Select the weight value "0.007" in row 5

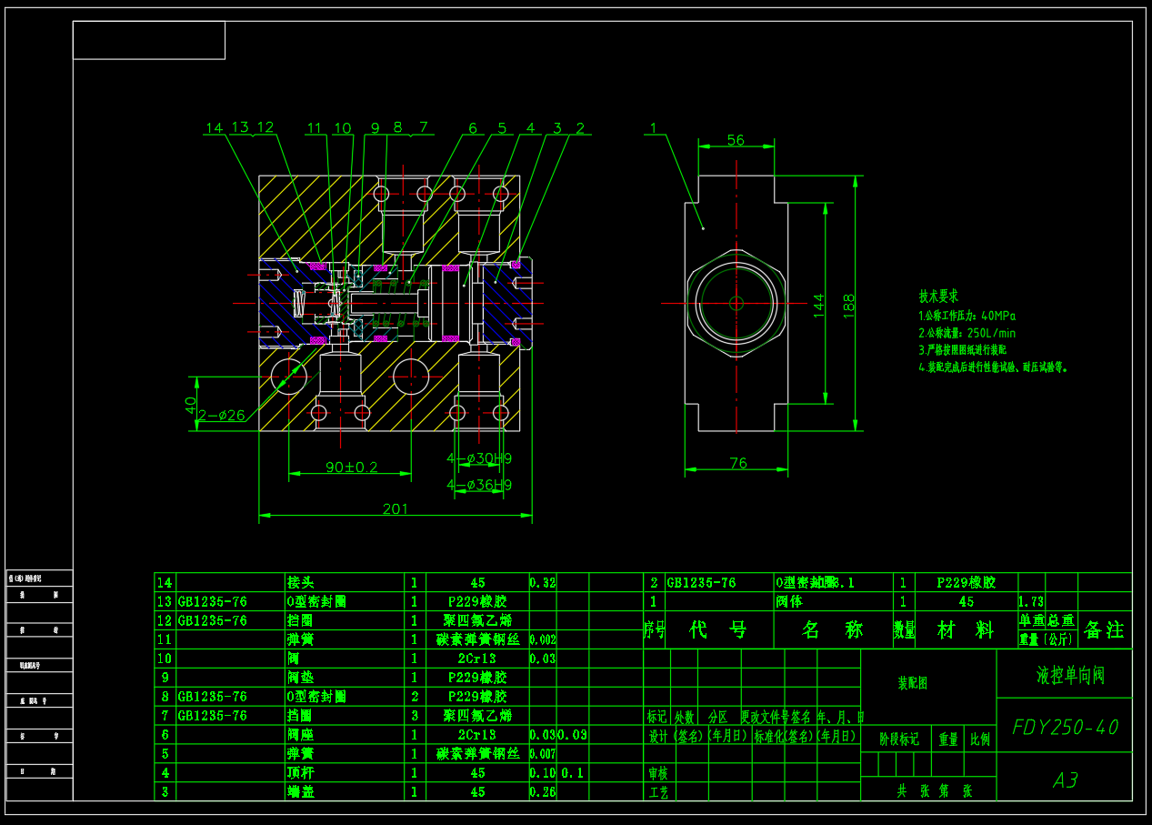[x=543, y=753]
